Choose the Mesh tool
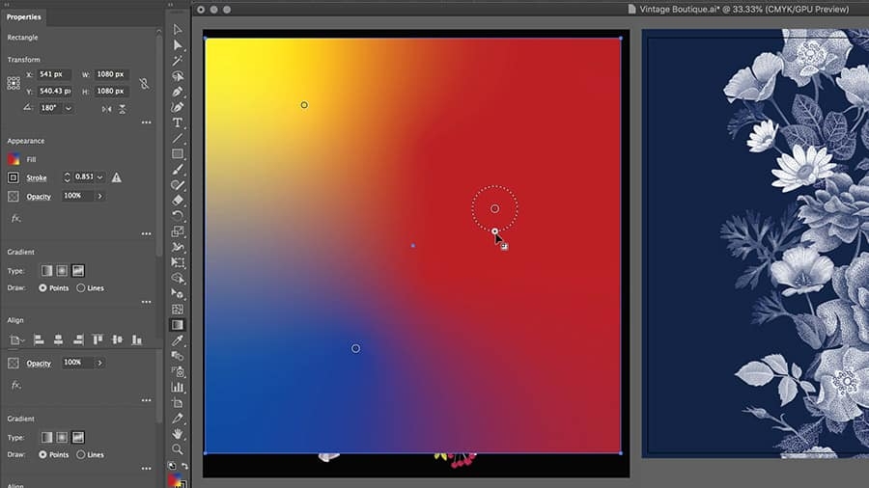The width and height of the screenshot is (869, 488). [x=178, y=310]
